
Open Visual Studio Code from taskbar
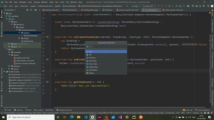click(86, 117)
